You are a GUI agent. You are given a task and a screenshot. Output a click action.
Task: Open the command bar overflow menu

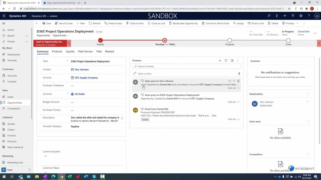pyautogui.click(x=304, y=23)
